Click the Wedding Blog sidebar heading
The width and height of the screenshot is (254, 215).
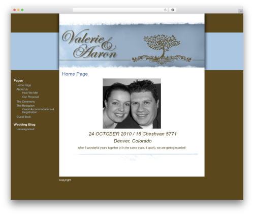click(x=24, y=125)
